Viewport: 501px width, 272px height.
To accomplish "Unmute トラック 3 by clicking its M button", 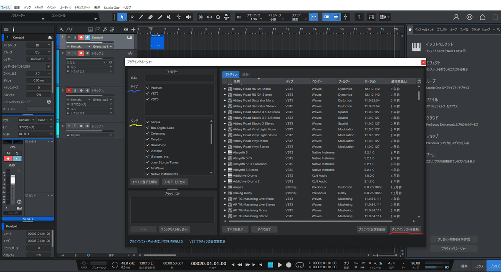I will point(69,90).
